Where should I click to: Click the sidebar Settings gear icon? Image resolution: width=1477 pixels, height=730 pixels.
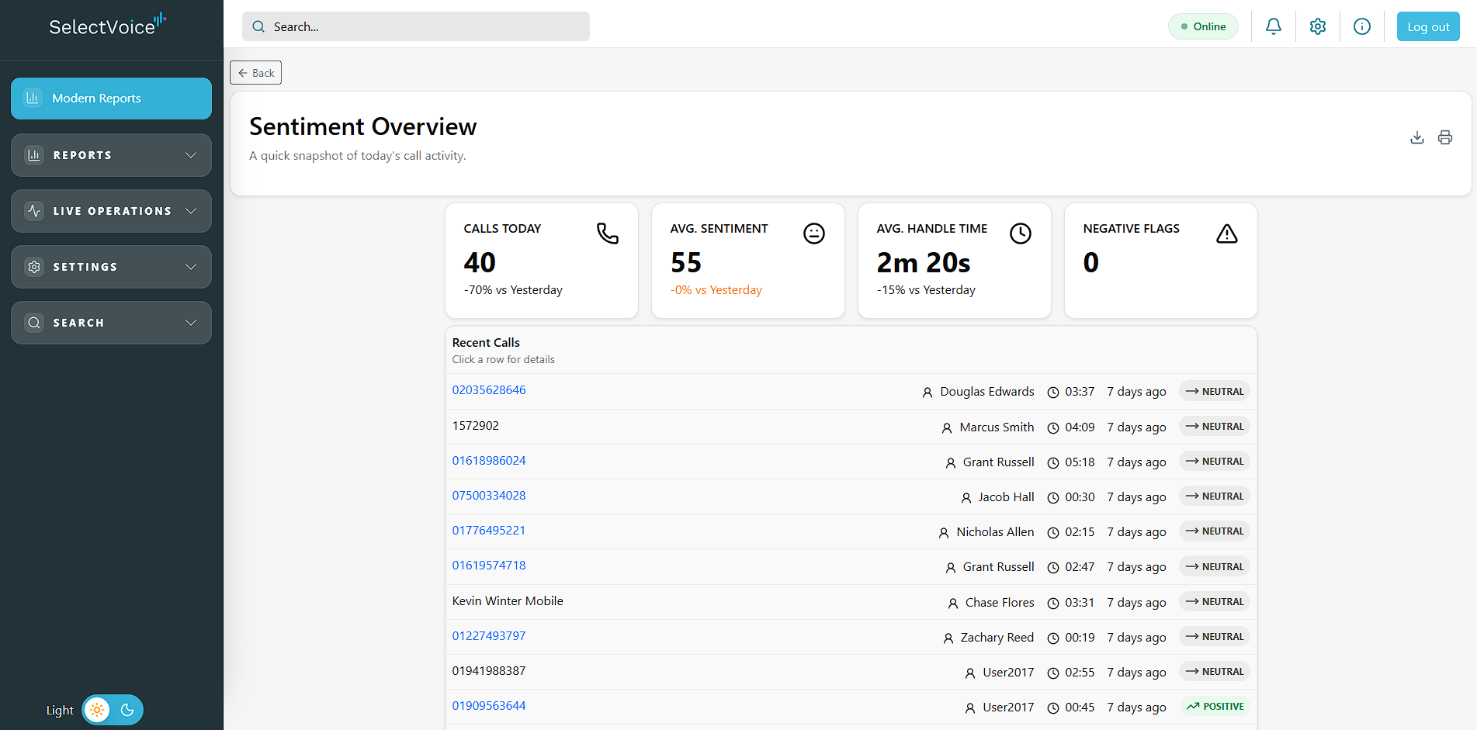[34, 267]
